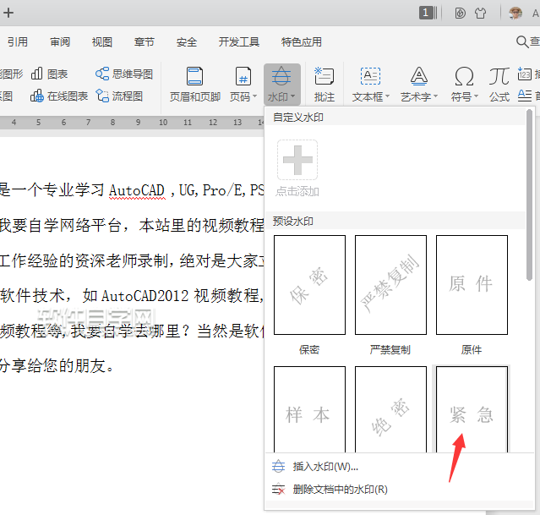Image resolution: width=540 pixels, height=515 pixels.
Task: Click the insert watermark icon in the dropdown footer
Action: pos(279,467)
